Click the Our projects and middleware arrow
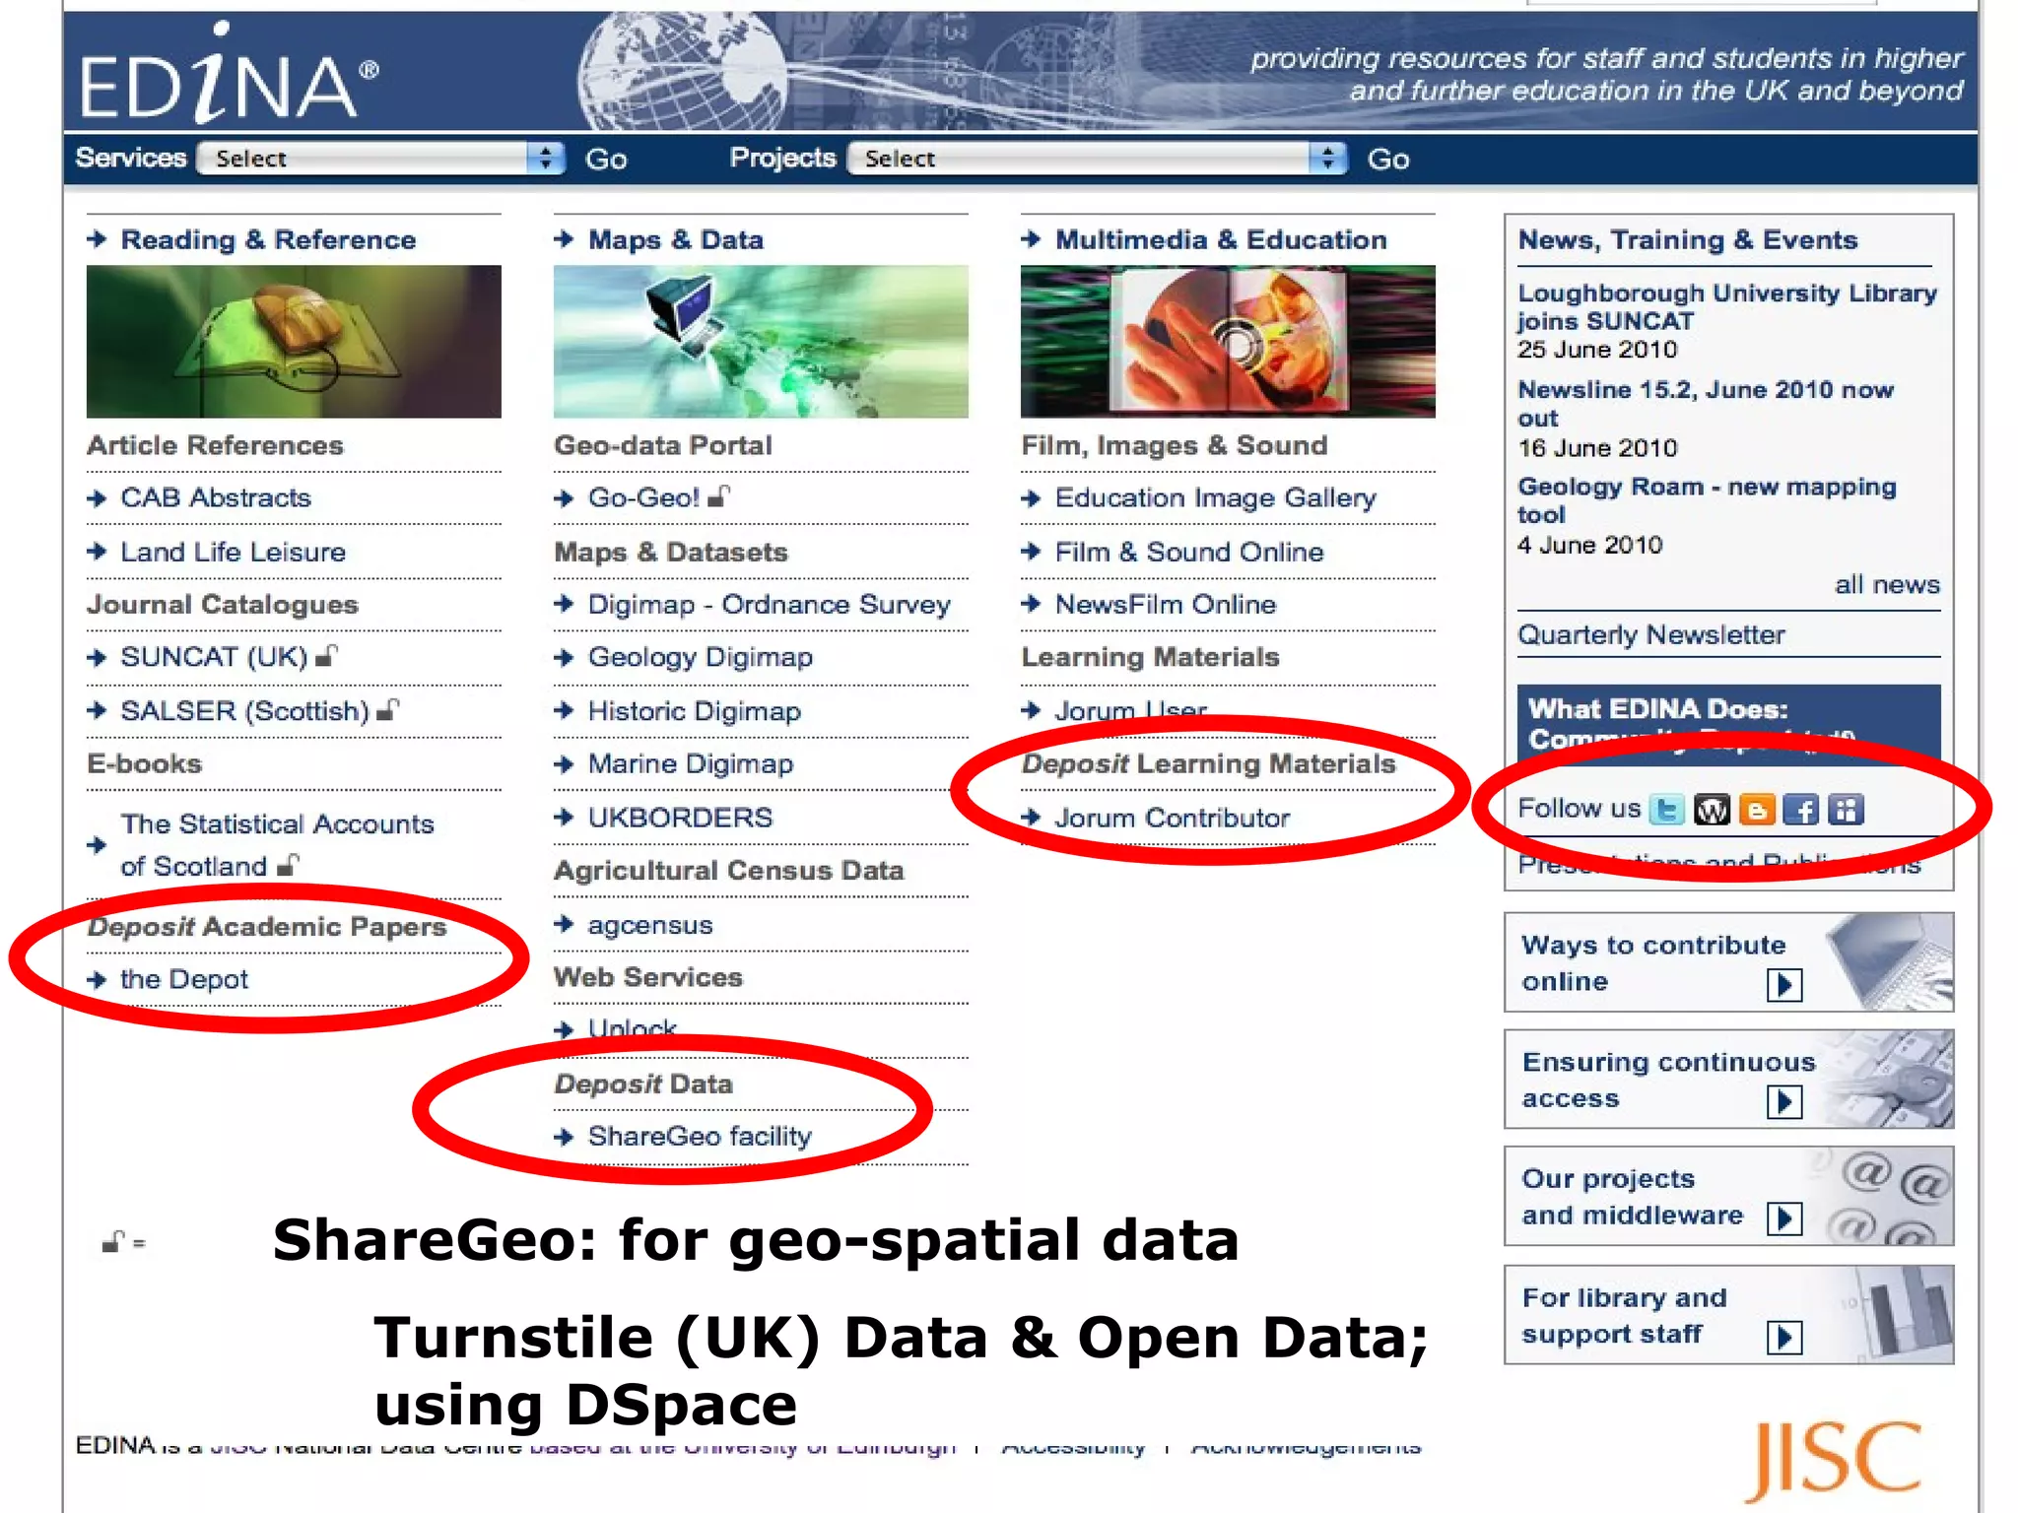This screenshot has height=1513, width=2018. click(1784, 1218)
